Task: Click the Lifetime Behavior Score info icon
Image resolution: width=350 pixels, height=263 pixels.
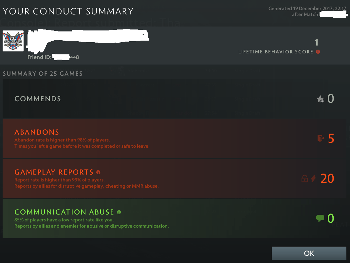Action: 318,51
